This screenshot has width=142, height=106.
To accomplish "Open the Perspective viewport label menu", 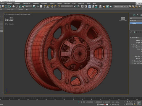I will point(10,14).
